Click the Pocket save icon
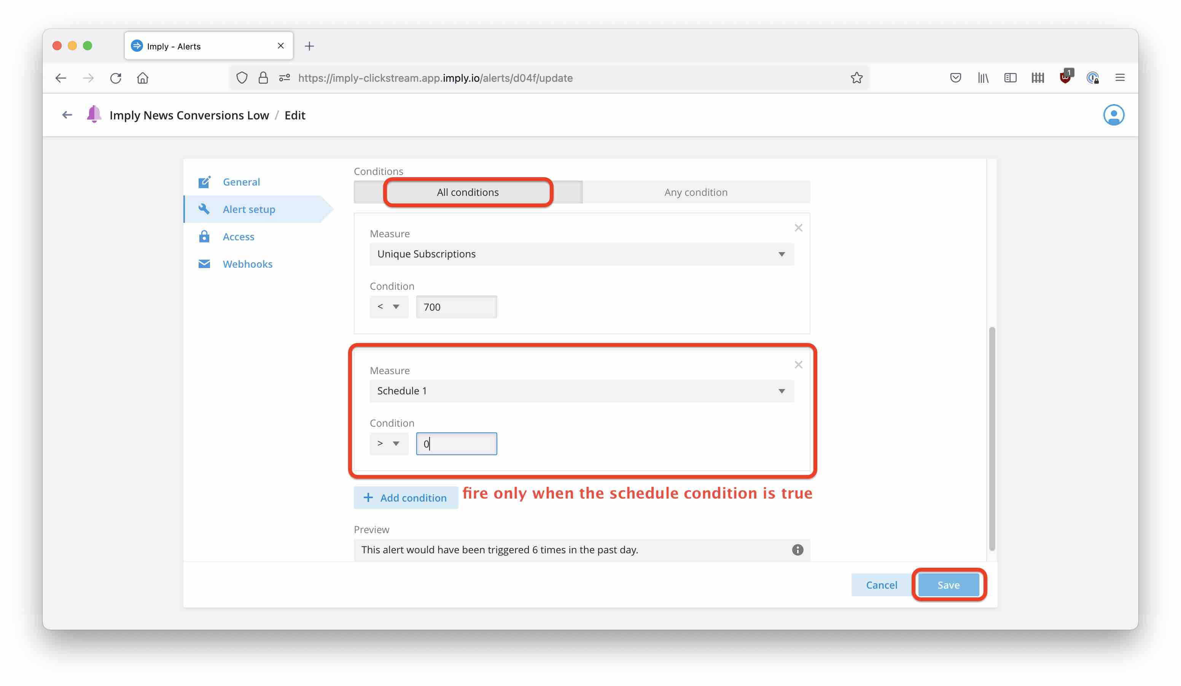 point(955,78)
